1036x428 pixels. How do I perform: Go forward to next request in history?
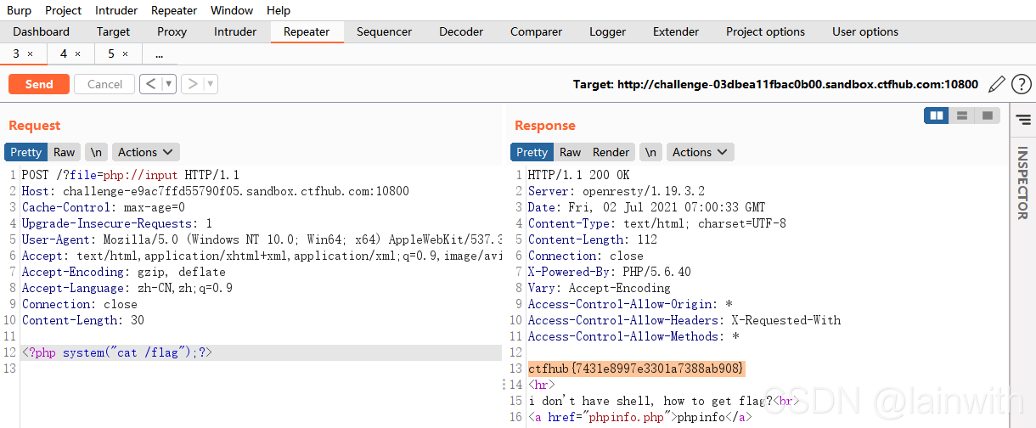coord(193,84)
